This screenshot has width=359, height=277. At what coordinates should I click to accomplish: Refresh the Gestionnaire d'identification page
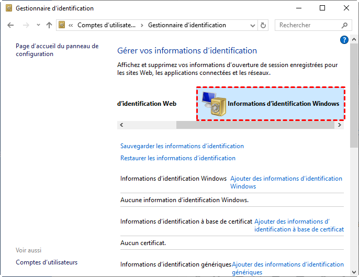click(x=263, y=25)
